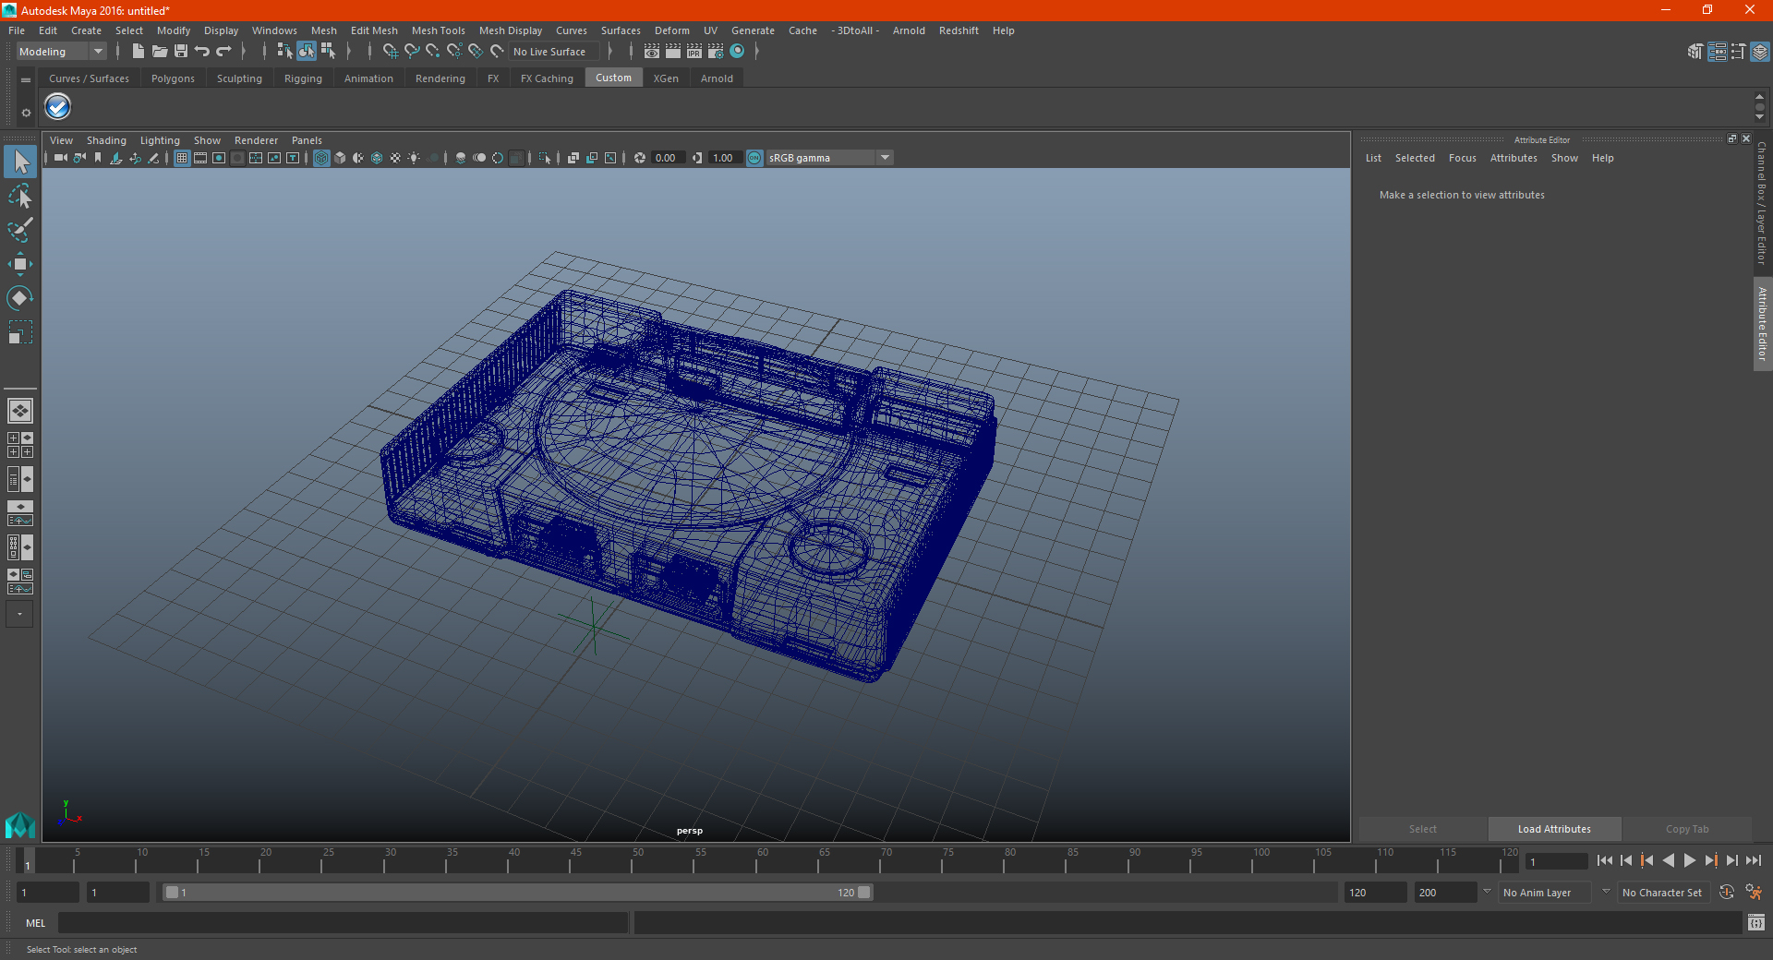Toggle wireframe display in viewport
Screen dimensions: 1773x960
tap(321, 158)
